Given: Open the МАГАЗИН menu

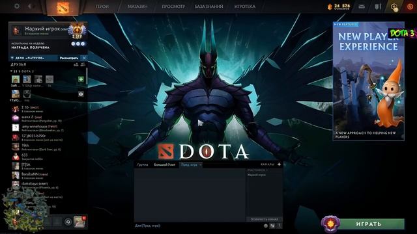Looking at the screenshot, I should pos(137,6).
